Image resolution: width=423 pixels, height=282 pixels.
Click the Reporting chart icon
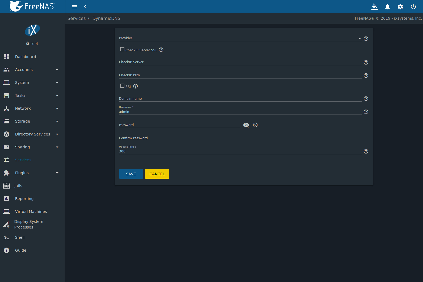6,199
